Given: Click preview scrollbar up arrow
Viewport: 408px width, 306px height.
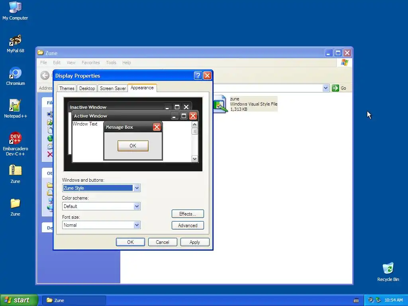Looking at the screenshot, I should [194, 125].
